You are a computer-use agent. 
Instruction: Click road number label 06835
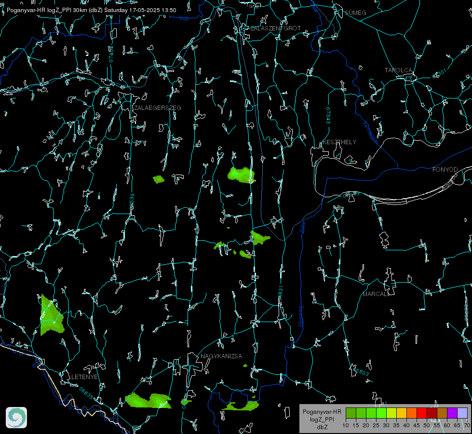coord(86,393)
